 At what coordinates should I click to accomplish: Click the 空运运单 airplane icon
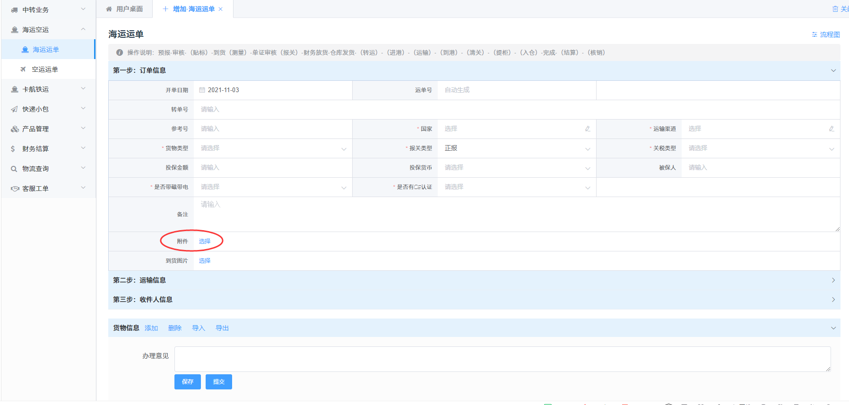(x=23, y=69)
